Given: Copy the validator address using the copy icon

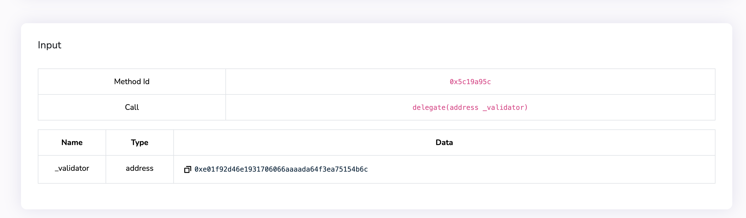Looking at the screenshot, I should coord(187,169).
